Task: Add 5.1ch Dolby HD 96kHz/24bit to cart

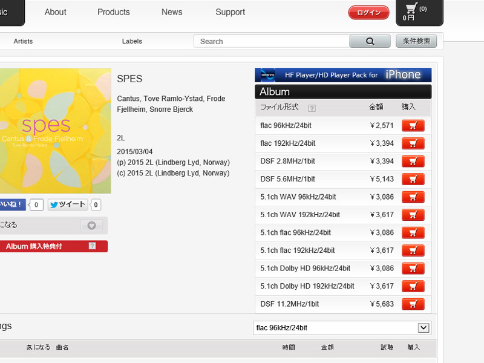Action: click(413, 269)
